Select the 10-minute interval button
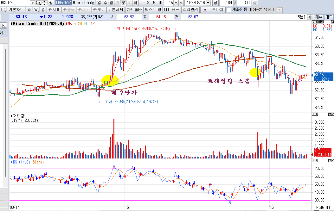334x211 pixels. (160, 3)
